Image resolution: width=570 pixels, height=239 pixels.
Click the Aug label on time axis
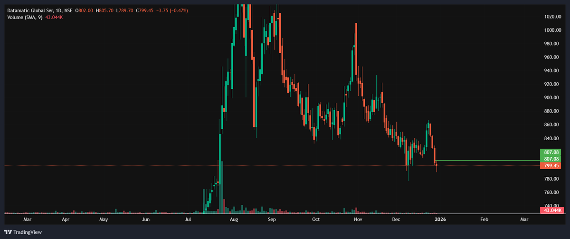point(233,220)
